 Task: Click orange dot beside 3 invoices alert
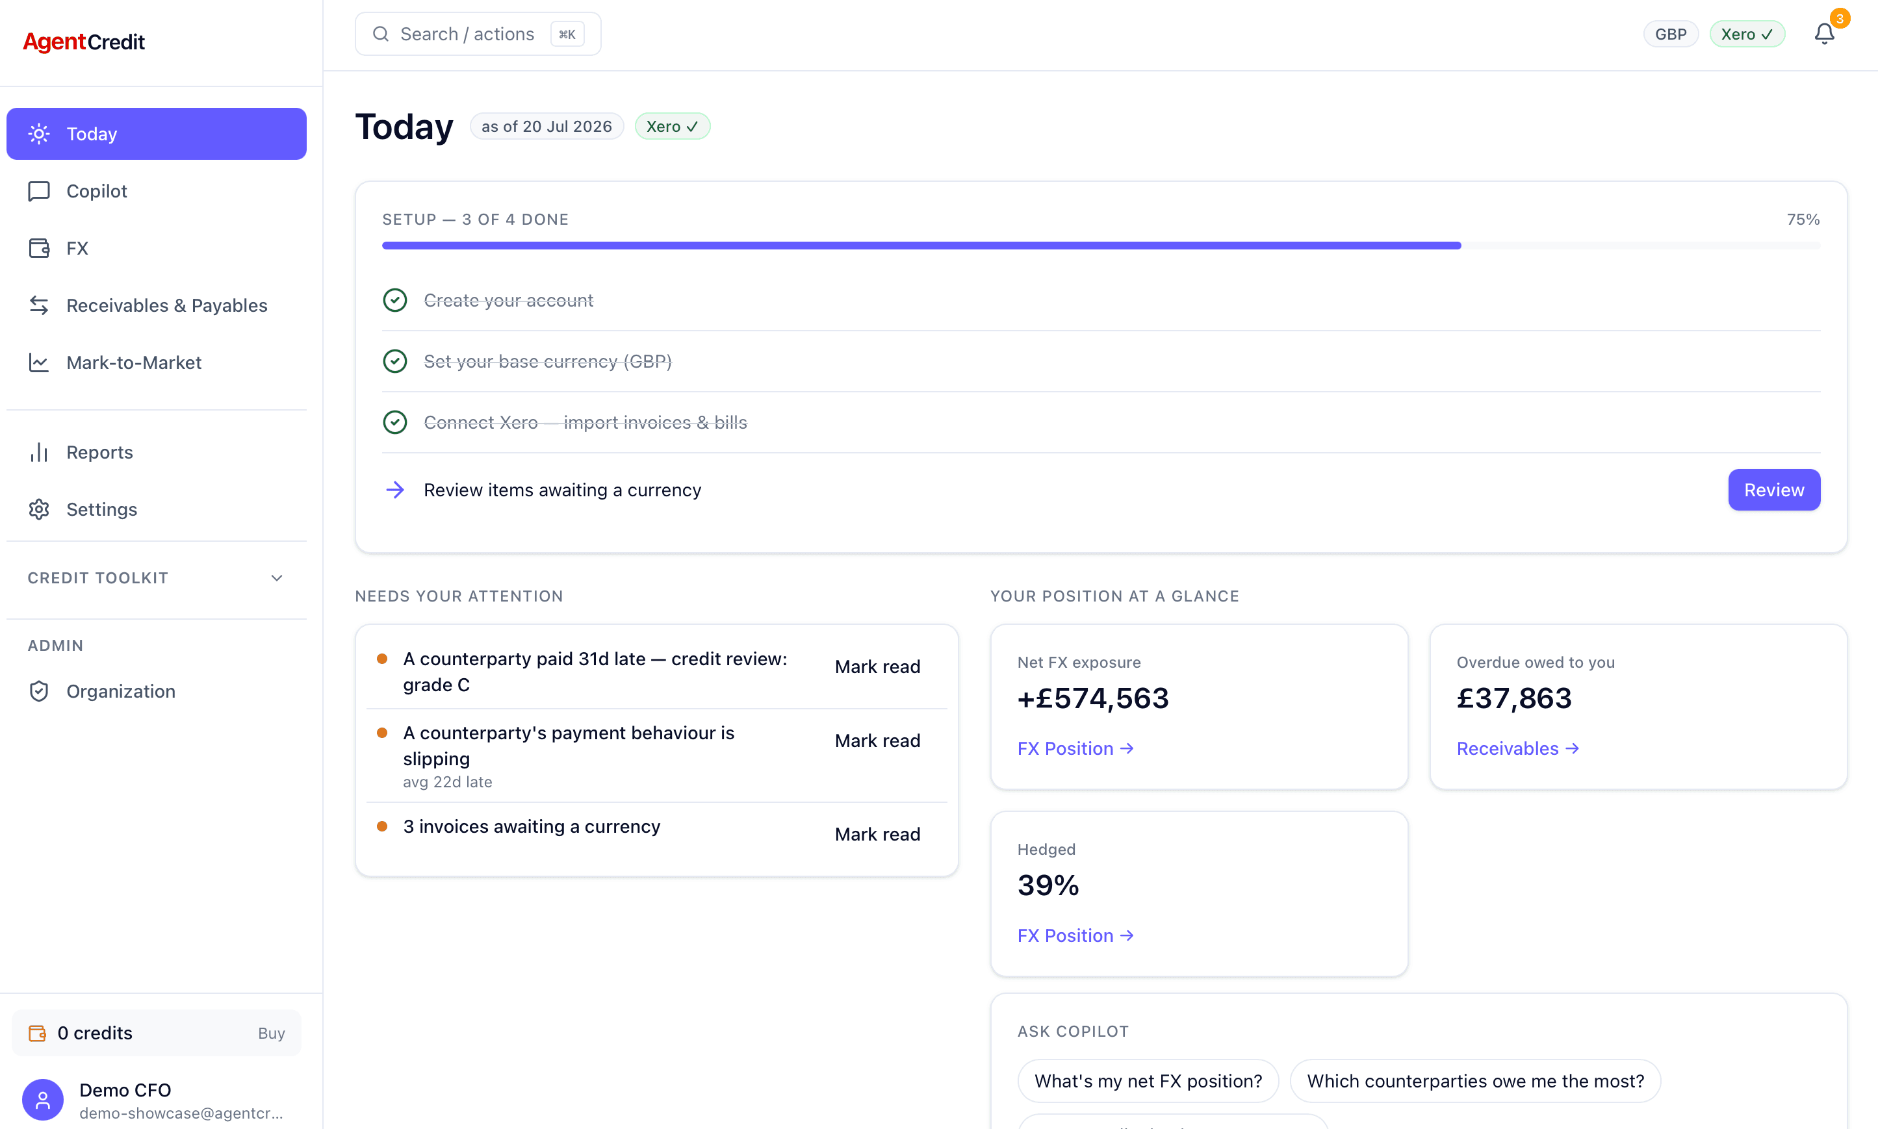[382, 826]
